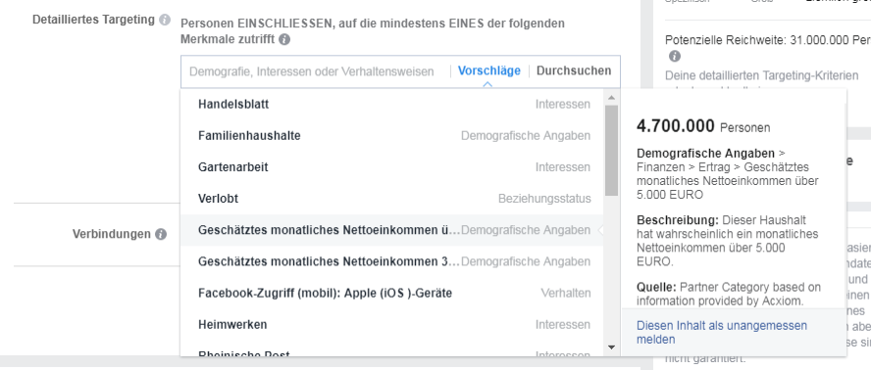Click the Verbindungen label
871x370 pixels.
coord(111,234)
